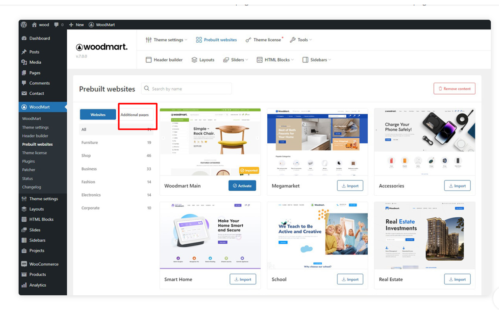Filter by Corporate category
The height and width of the screenshot is (310, 499).
tap(116, 208)
